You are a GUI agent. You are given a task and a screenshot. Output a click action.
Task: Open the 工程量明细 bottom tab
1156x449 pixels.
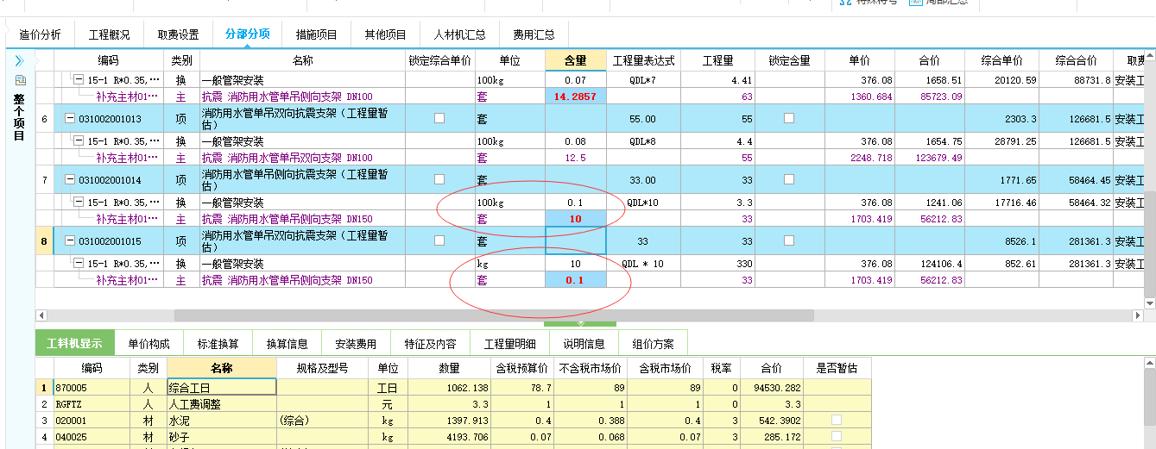[x=509, y=343]
